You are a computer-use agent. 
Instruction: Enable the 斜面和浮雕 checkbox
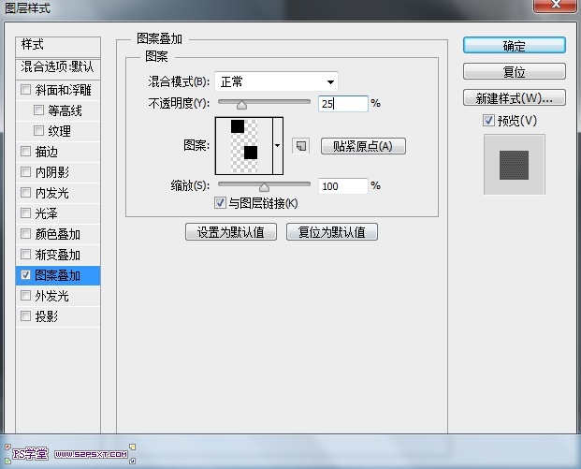point(25,90)
